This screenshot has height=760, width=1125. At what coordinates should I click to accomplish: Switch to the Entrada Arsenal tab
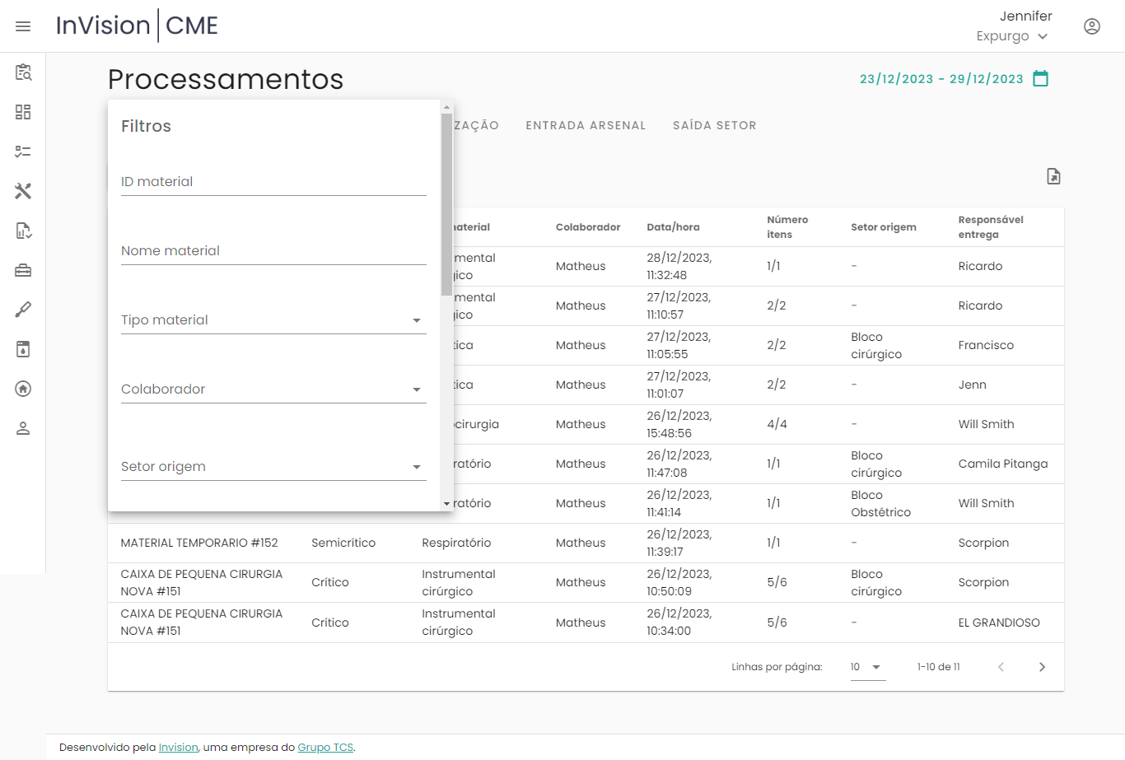586,125
